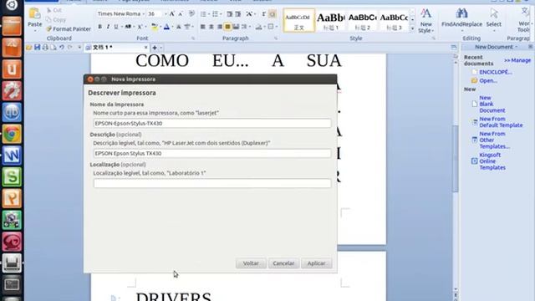Image resolution: width=535 pixels, height=301 pixels.
Task: Toggle Italic formatting in Font group
Action: pos(108,27)
